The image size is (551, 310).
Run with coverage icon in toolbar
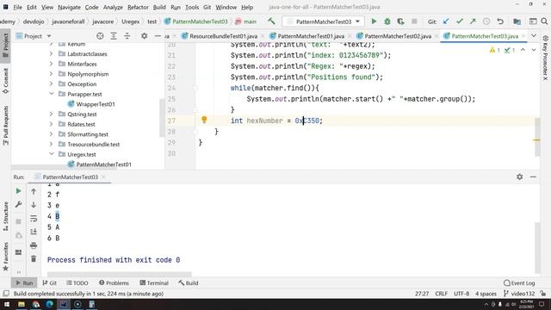[400, 22]
